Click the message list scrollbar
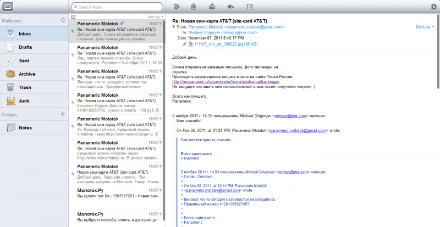This screenshot has height=227, width=440. click(164, 121)
